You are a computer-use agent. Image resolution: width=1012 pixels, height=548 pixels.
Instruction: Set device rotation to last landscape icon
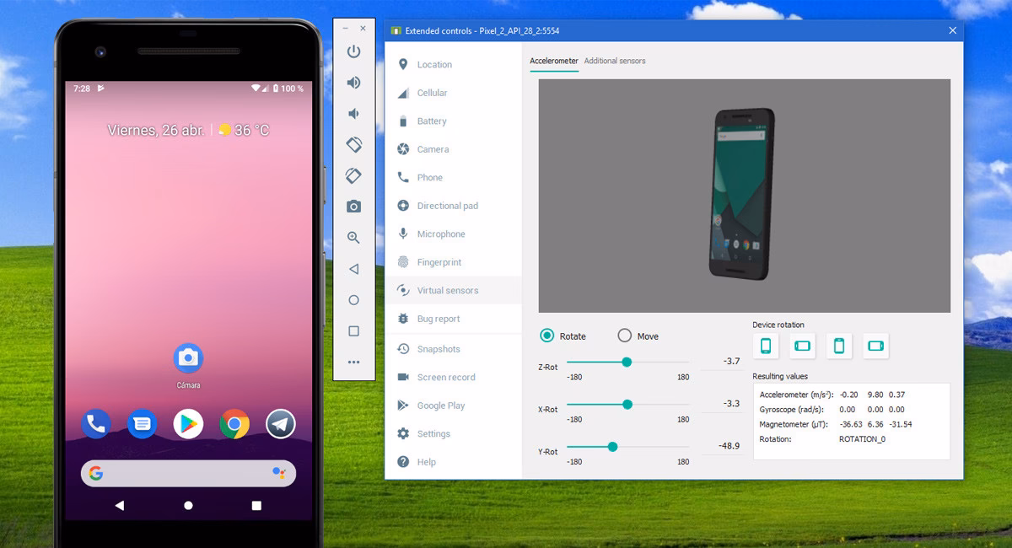click(876, 346)
